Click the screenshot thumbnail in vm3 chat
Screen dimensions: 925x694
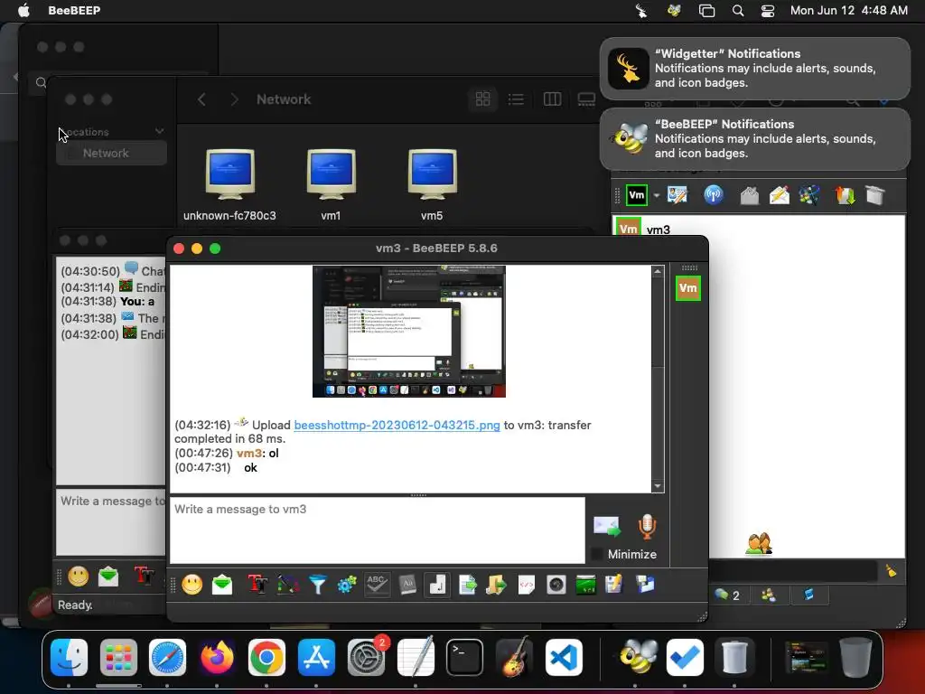(409, 331)
